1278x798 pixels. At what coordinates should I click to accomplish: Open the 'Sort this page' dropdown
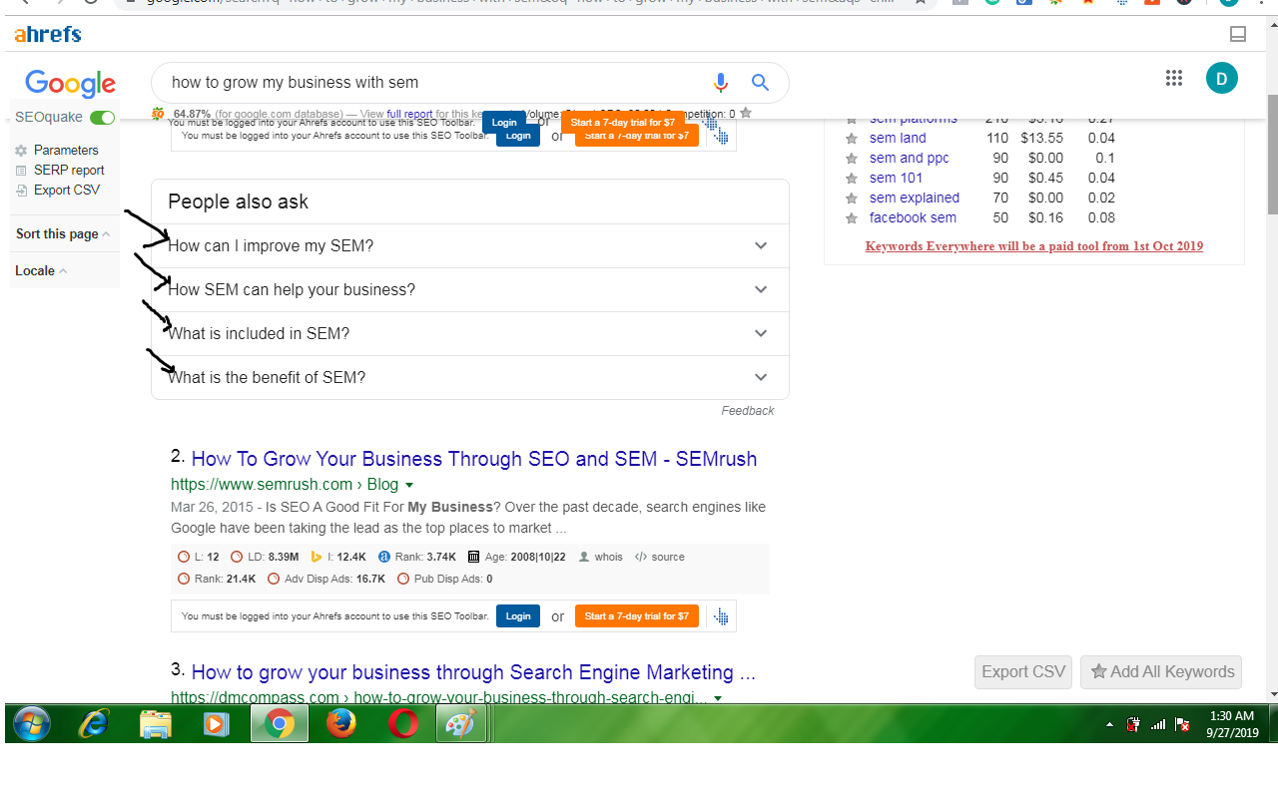[63, 233]
